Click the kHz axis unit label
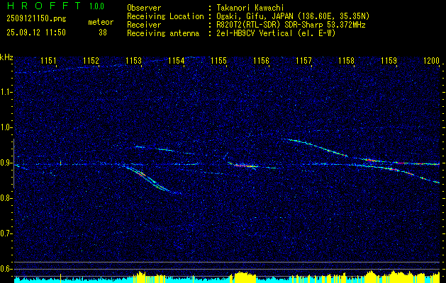This screenshot has height=283, width=446. point(6,57)
